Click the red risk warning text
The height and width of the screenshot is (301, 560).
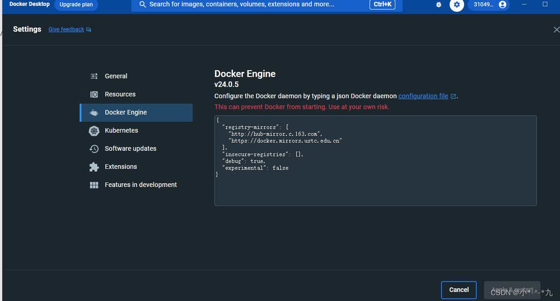[302, 107]
